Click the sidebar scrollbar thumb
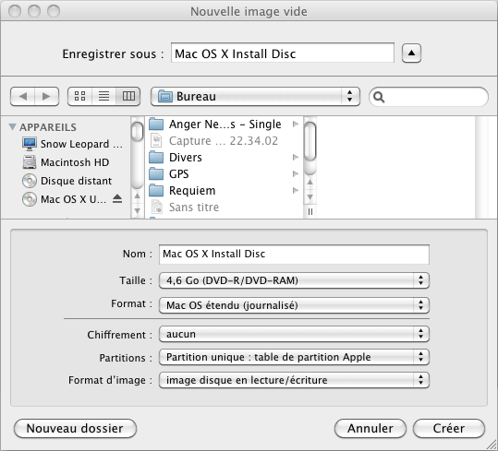 coord(138,131)
